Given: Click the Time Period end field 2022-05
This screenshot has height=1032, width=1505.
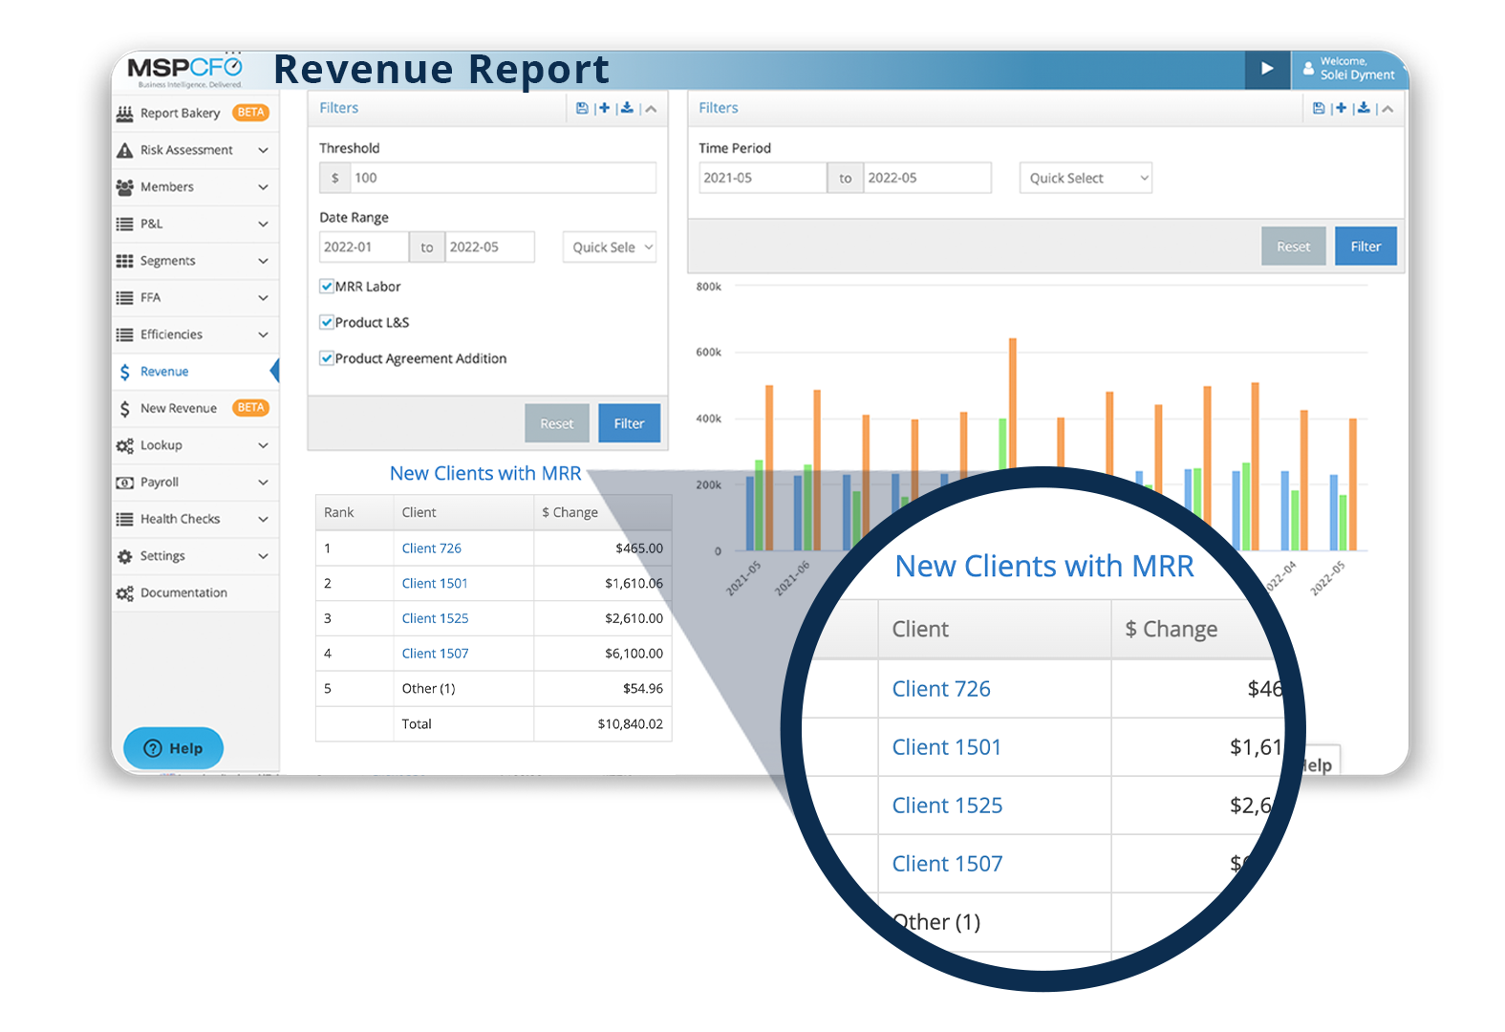Looking at the screenshot, I should (927, 178).
